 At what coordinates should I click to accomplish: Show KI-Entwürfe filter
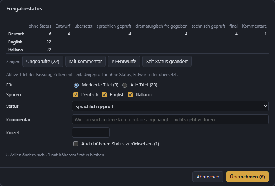[124, 62]
